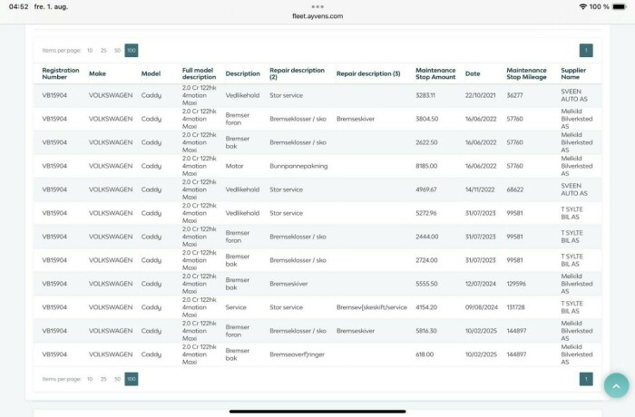Select page 1 in pagination above the table
635x417 pixels.
point(586,51)
